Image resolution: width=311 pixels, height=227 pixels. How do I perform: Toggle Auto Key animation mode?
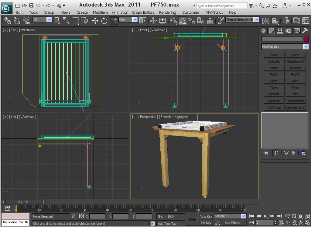point(206,216)
